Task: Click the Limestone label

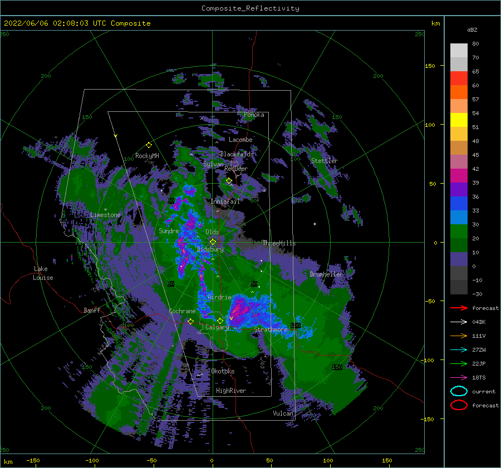Action: click(x=105, y=215)
